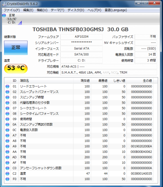Click raw value 000B00EA0062 in row AA
This screenshot has height=187, width=163.
pos(141,152)
